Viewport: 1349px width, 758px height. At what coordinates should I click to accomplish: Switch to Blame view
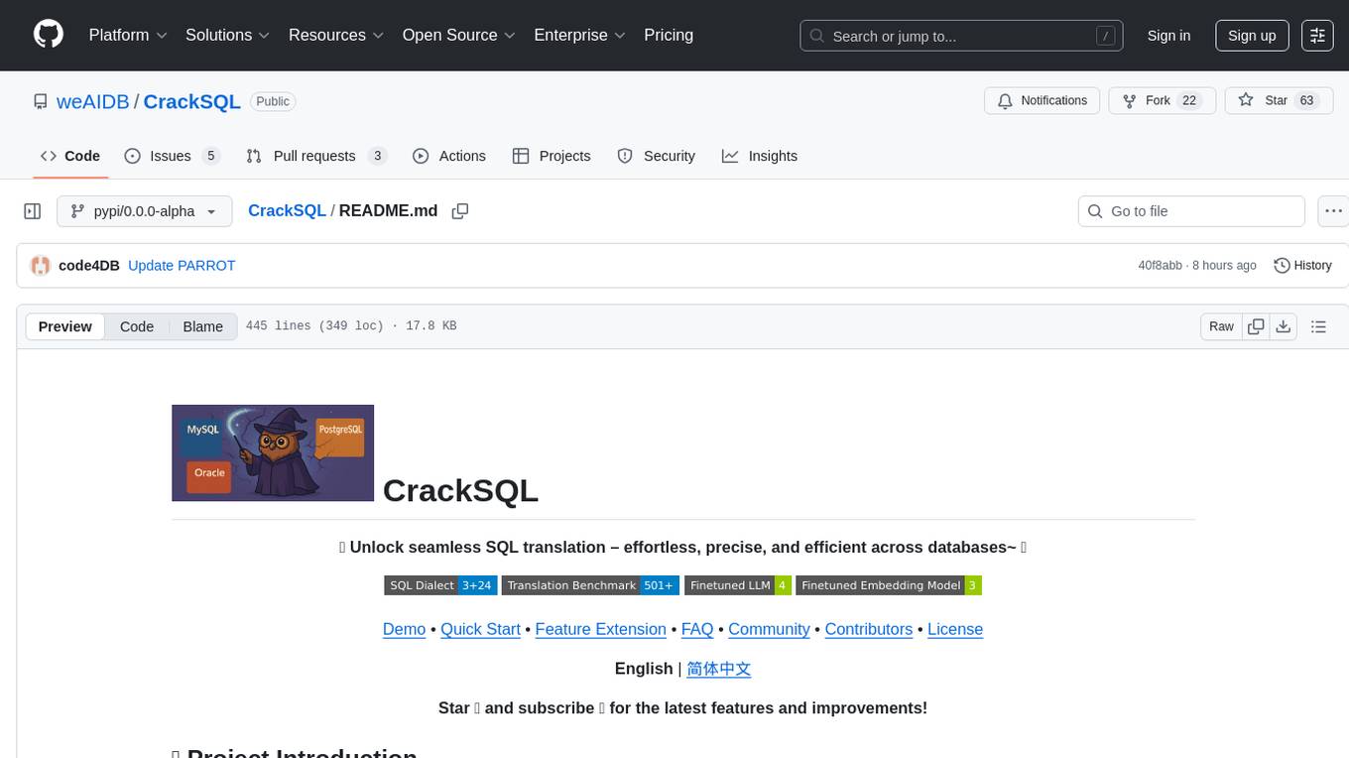pos(202,326)
